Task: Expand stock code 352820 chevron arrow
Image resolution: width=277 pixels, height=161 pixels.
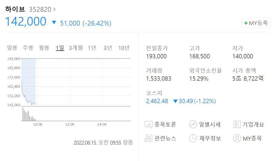Action: 54,9
